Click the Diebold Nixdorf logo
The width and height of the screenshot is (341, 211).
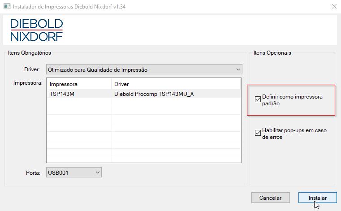tap(37, 30)
